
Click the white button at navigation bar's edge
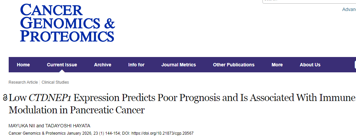pos(355,65)
